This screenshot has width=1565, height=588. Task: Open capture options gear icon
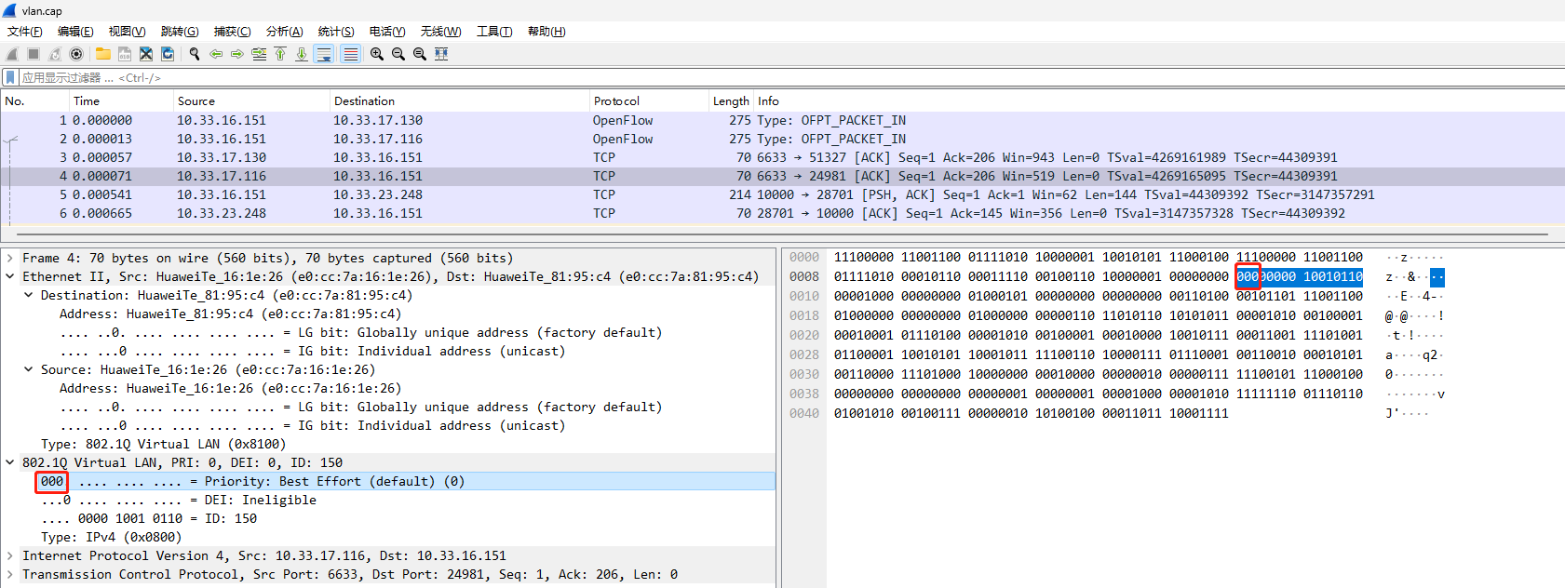76,54
